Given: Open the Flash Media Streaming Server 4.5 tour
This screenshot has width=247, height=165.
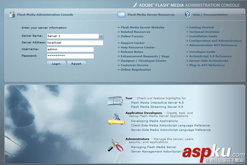Looking at the screenshot, I should pos(157,107).
